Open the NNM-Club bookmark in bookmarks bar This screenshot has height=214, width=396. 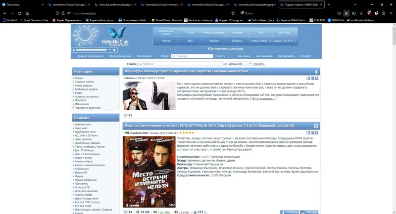(336, 20)
